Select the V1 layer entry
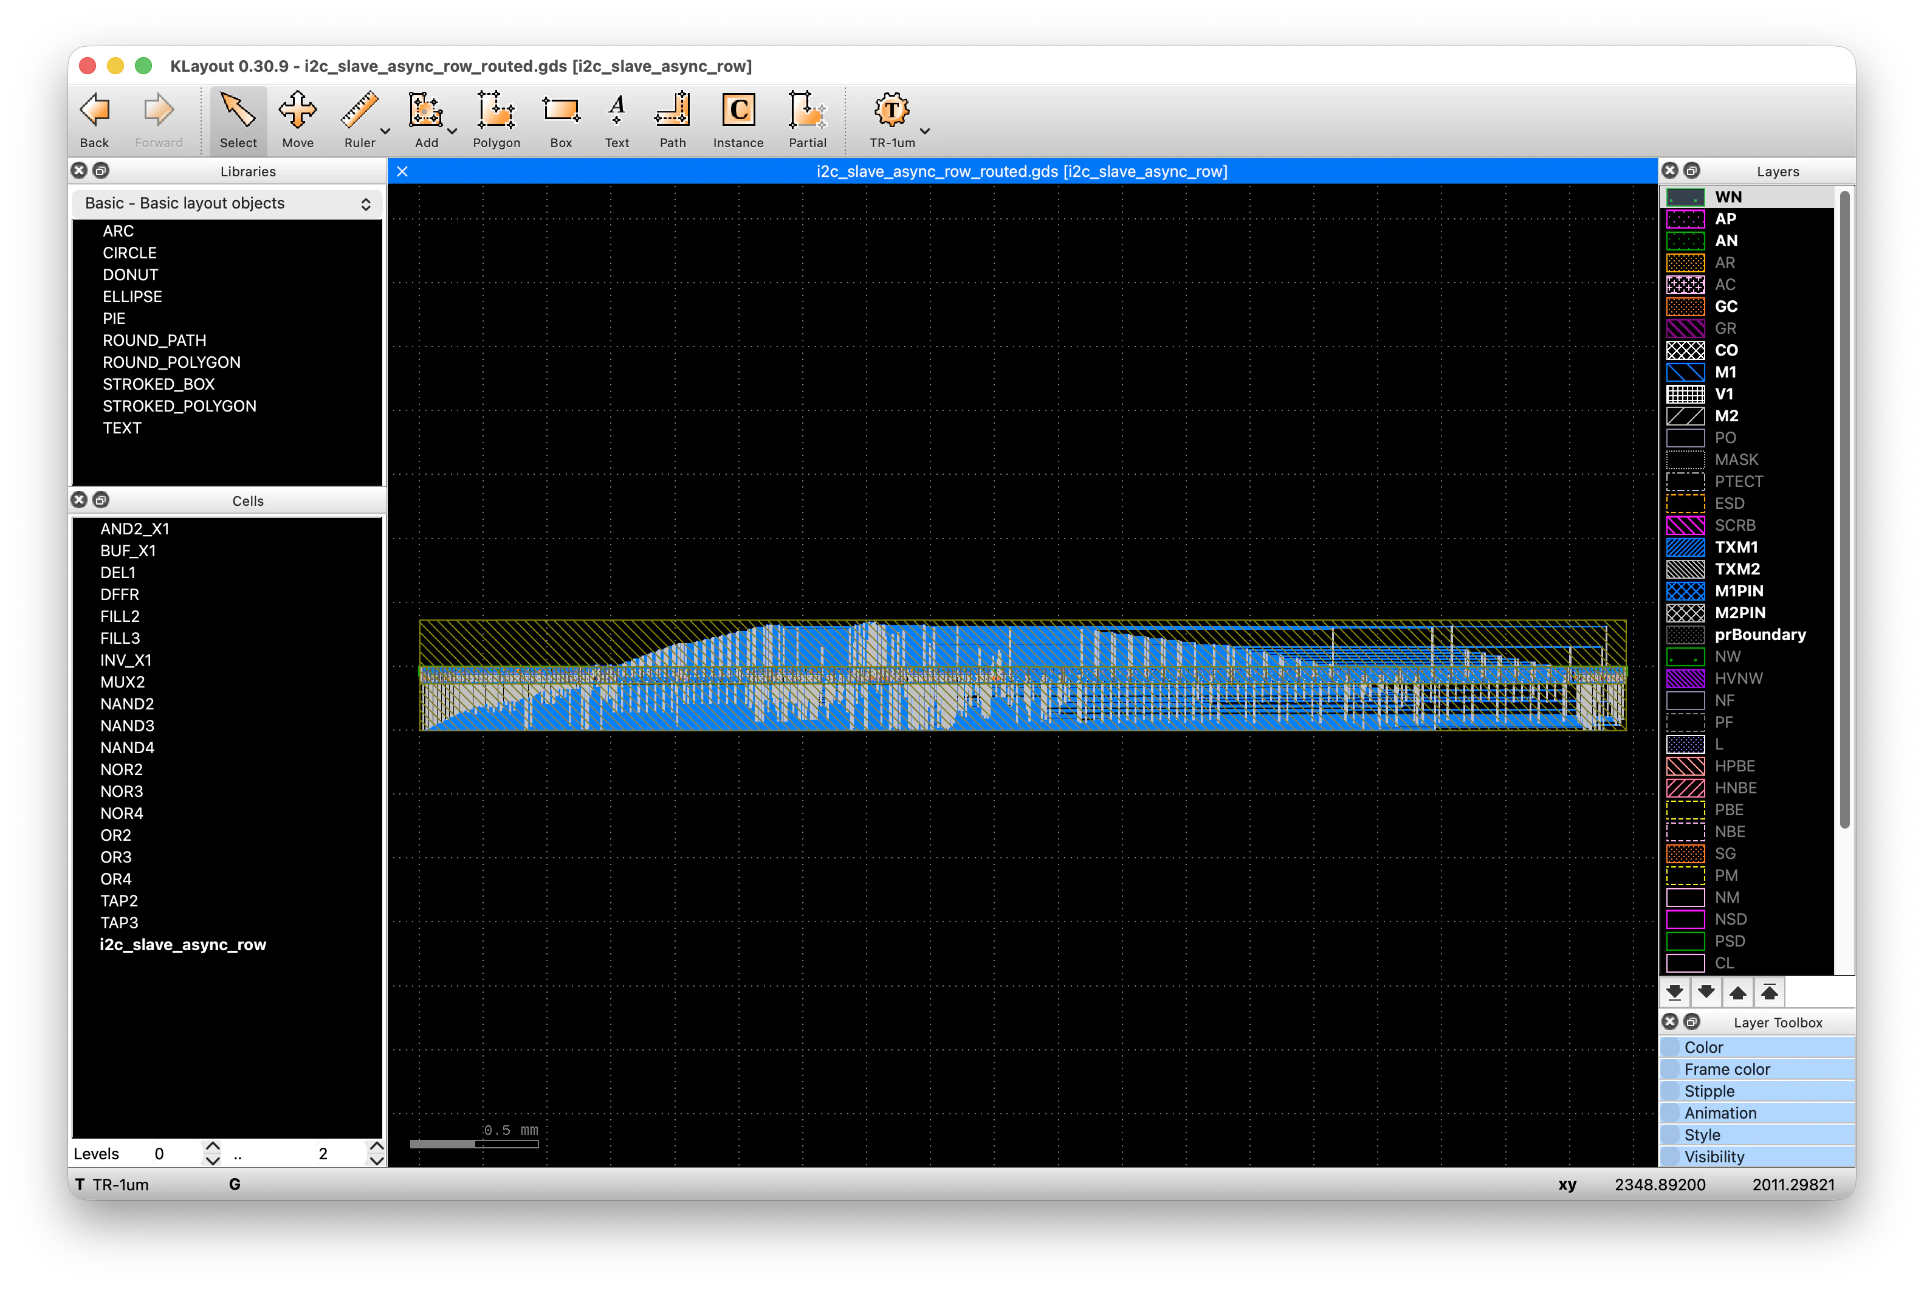The width and height of the screenshot is (1924, 1290). (1748, 394)
